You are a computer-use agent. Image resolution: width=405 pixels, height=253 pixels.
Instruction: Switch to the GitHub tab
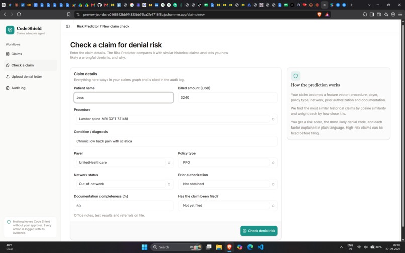click(99, 5)
